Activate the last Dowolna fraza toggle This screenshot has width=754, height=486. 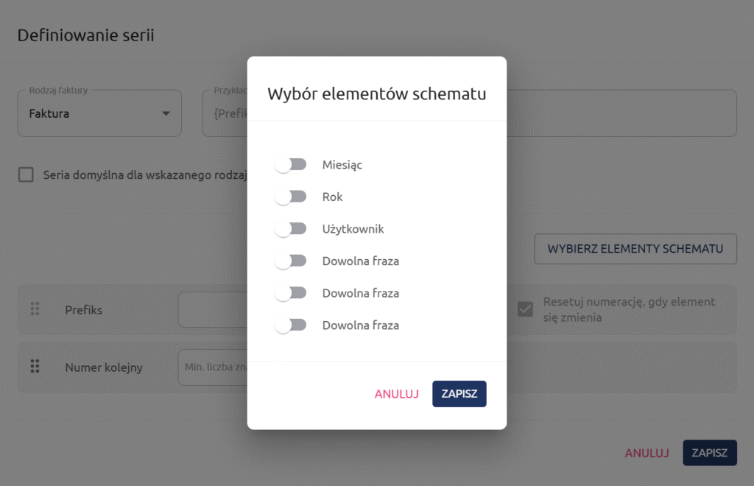[x=290, y=325]
